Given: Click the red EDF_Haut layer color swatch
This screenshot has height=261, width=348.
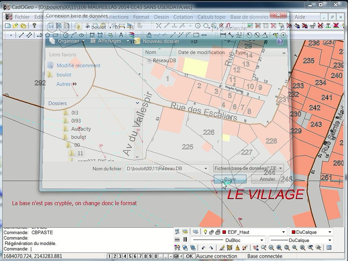Looking at the screenshot, I should tap(224, 232).
